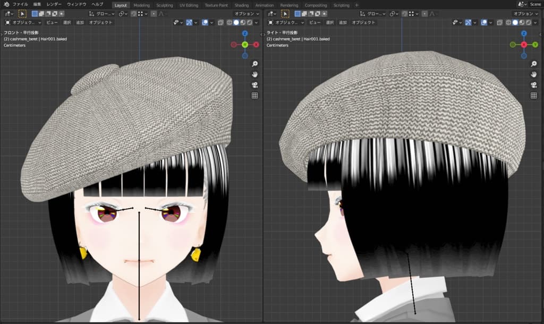The height and width of the screenshot is (324, 544).
Task: Click the select box tool icon in left viewport header
Action: click(x=22, y=14)
